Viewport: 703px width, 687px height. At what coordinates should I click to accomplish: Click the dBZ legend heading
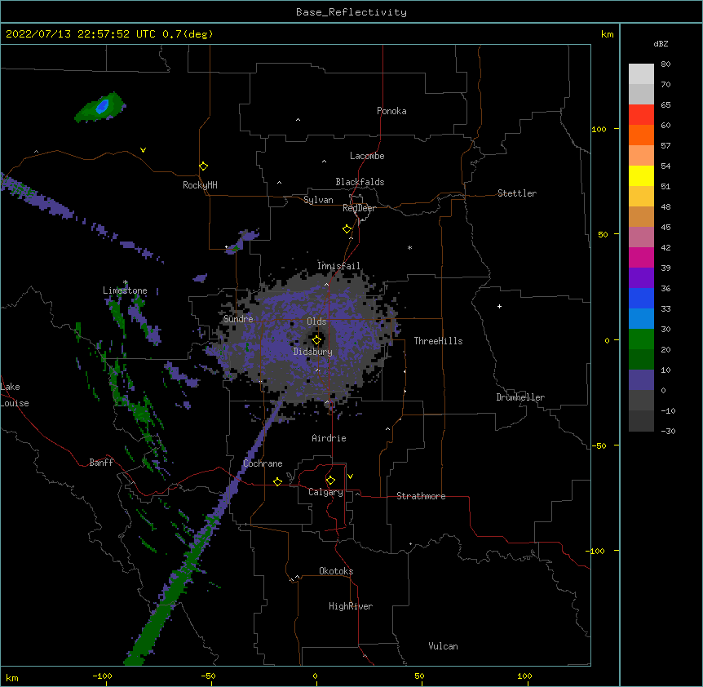(x=661, y=43)
